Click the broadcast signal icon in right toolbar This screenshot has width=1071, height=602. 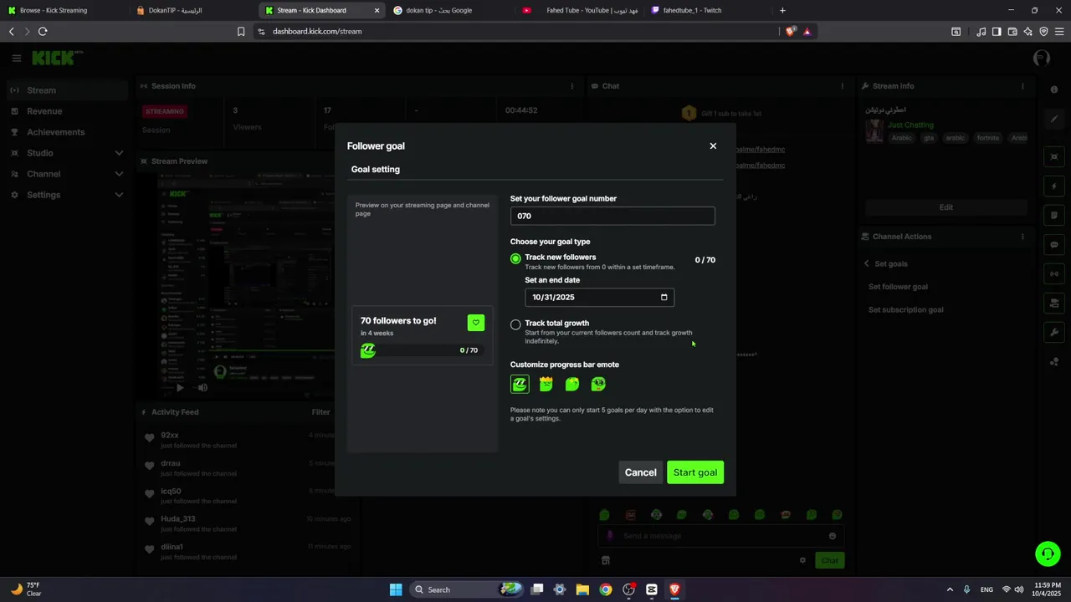(x=1054, y=273)
